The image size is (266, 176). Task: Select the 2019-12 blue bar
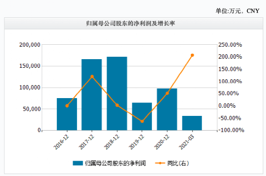tap(142, 116)
